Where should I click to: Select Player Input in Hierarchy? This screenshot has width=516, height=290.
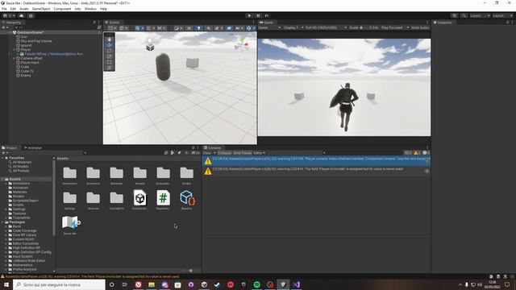click(30, 63)
